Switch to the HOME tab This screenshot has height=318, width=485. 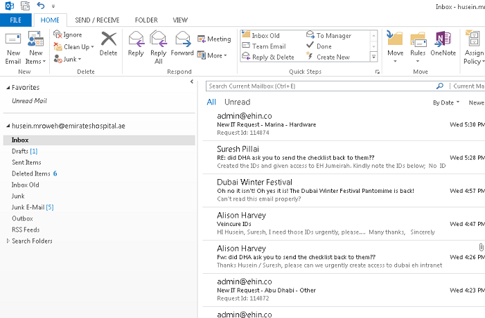[x=50, y=20]
